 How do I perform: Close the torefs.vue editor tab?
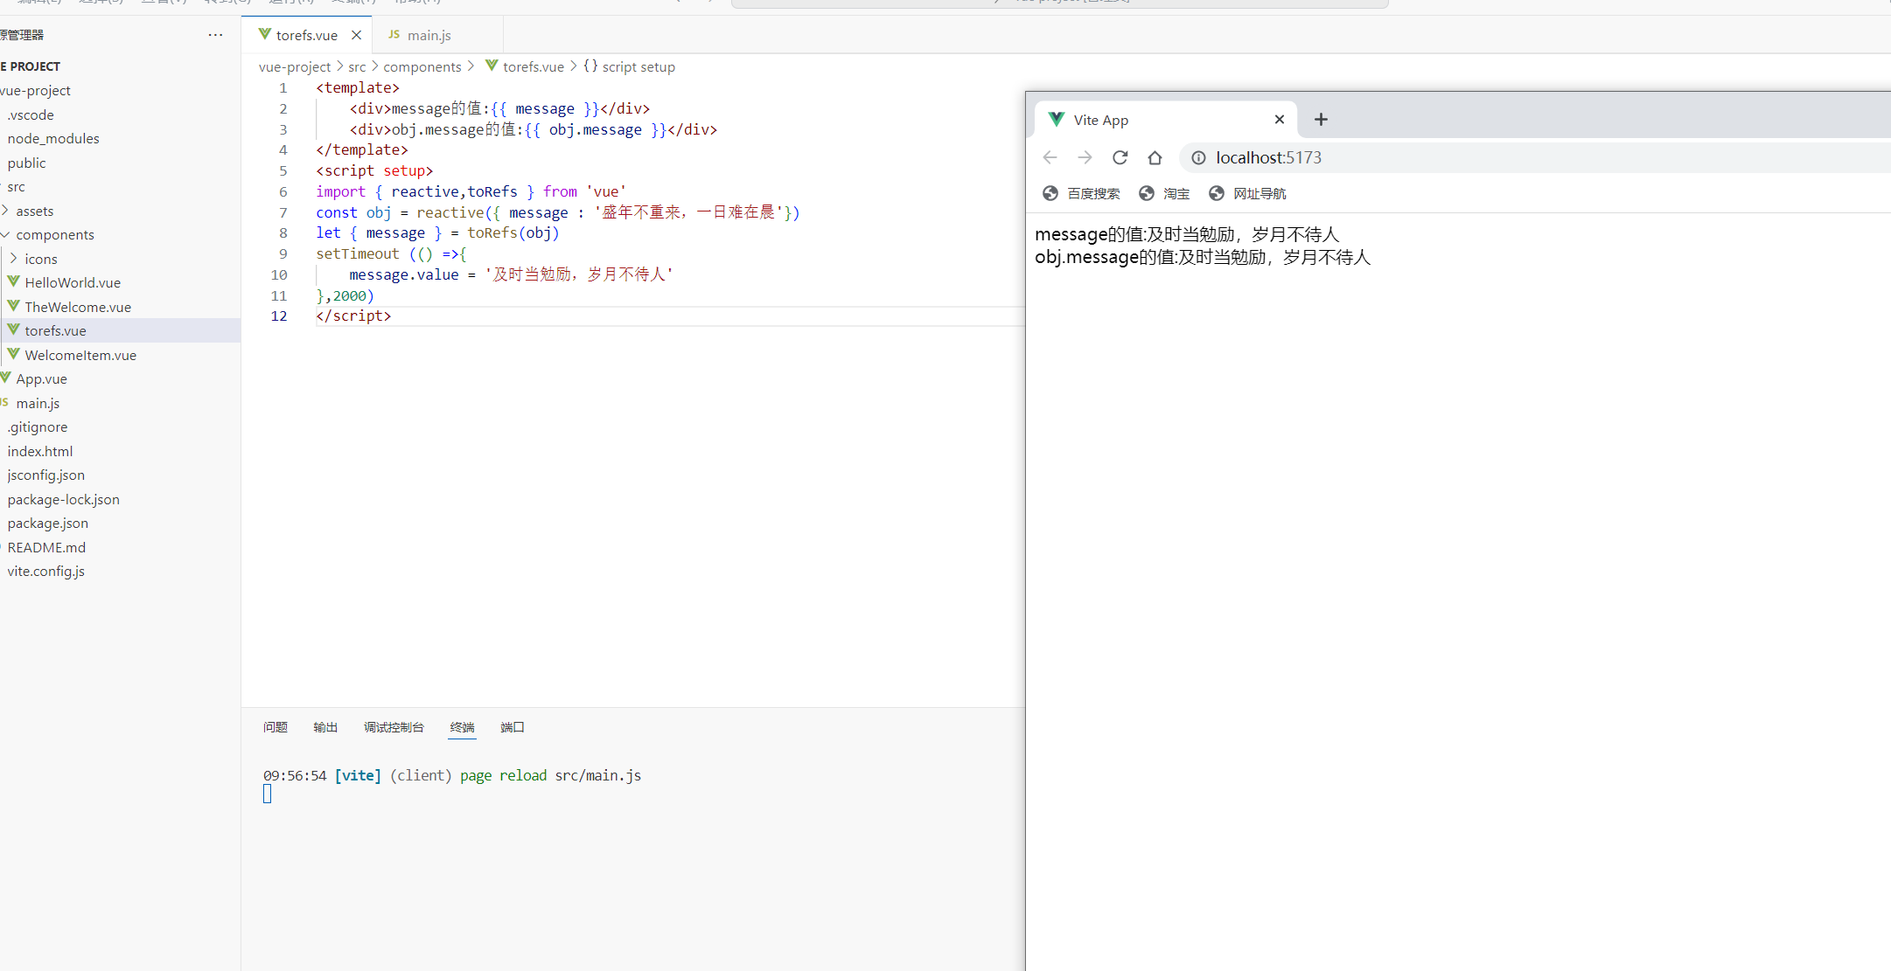click(356, 35)
